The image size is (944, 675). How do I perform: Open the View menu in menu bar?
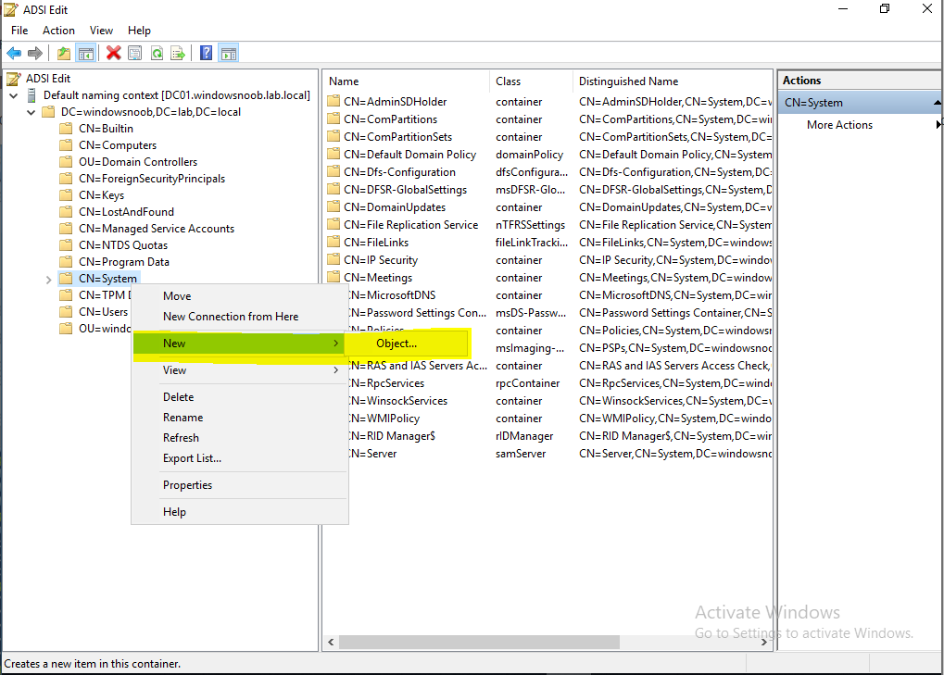101,30
